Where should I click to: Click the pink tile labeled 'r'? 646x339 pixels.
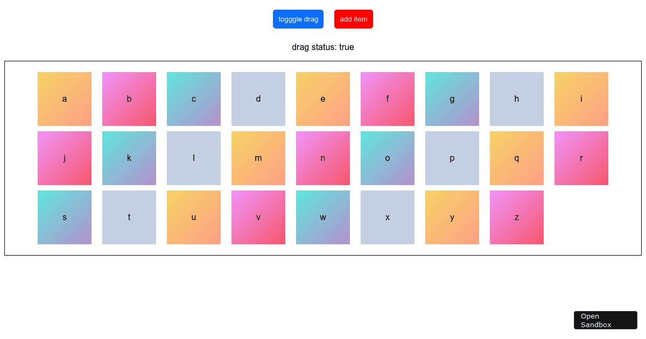tap(581, 158)
